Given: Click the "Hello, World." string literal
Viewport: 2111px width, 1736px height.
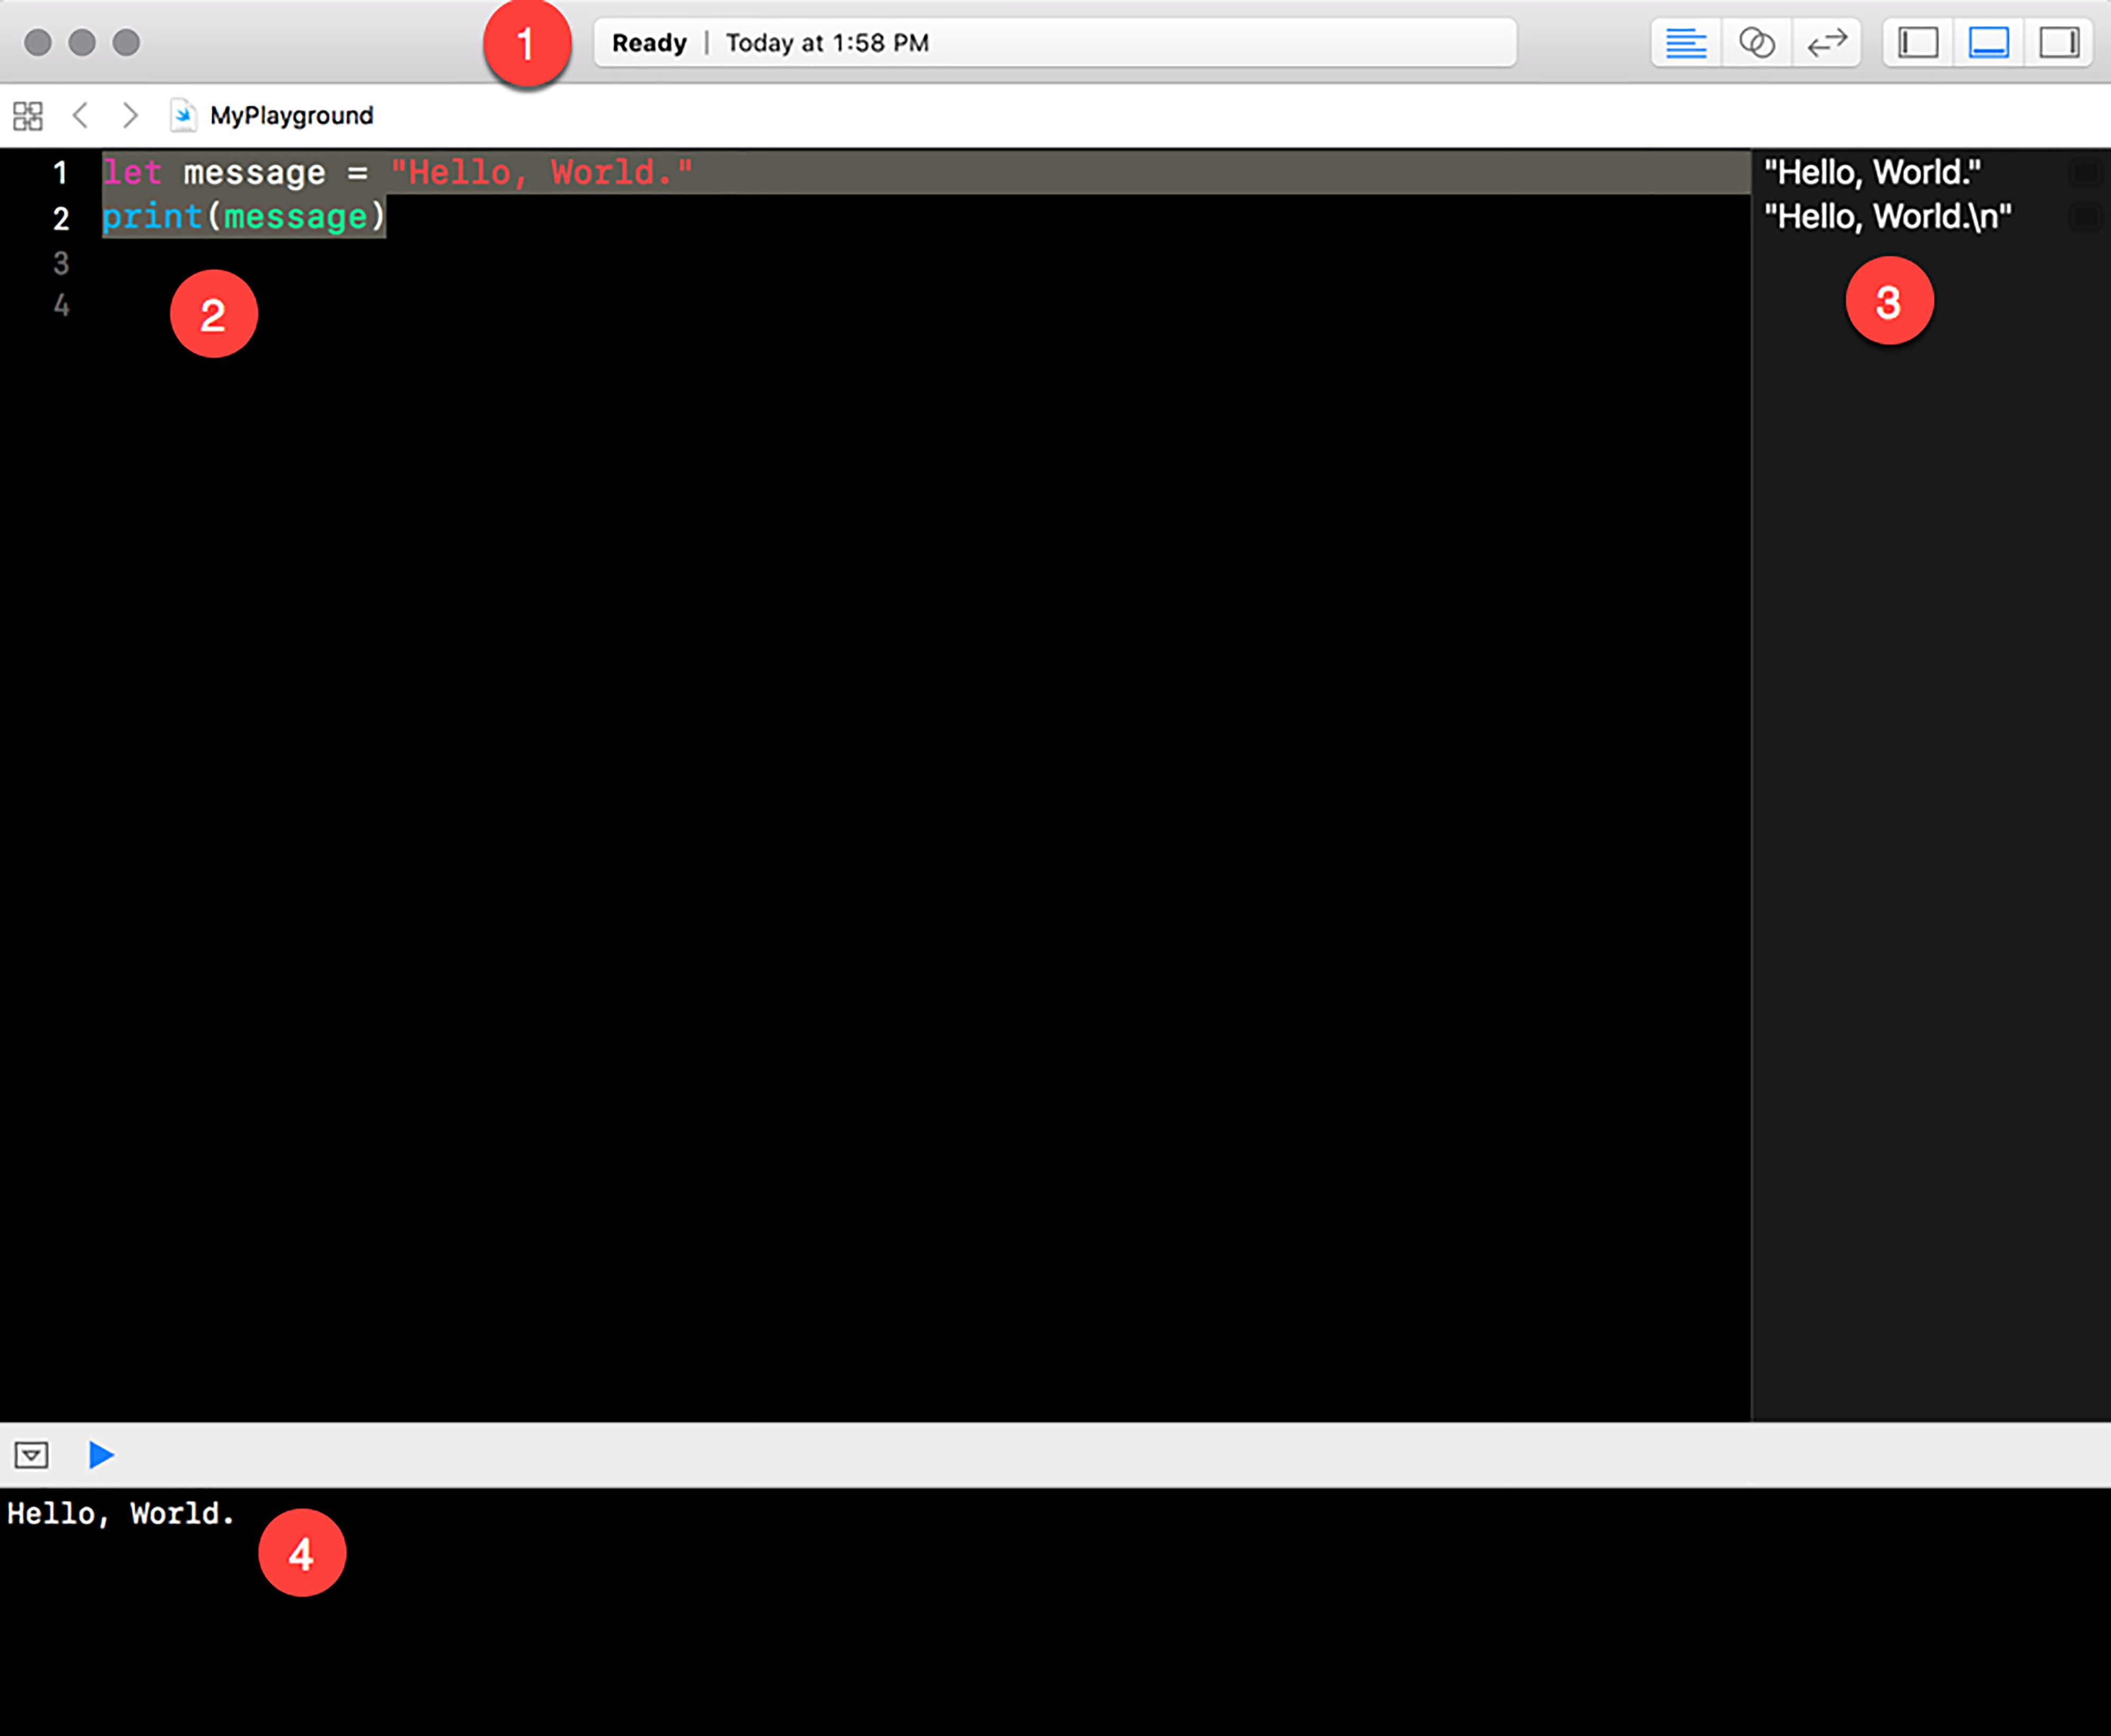Looking at the screenshot, I should tap(541, 172).
